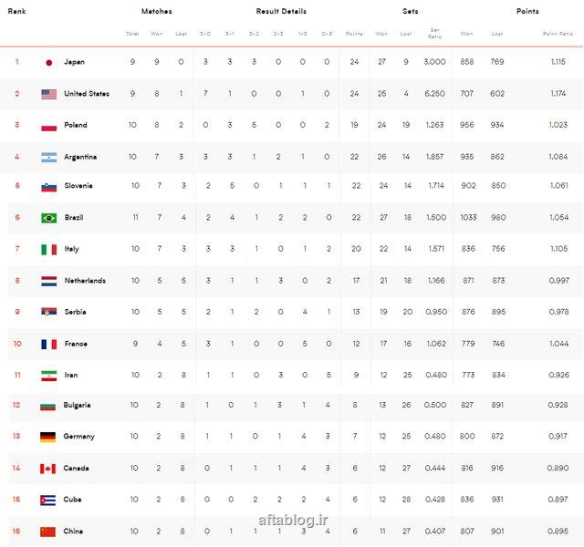584x547 pixels.
Task: Click the Netherlands flag icon
Action: (49, 281)
